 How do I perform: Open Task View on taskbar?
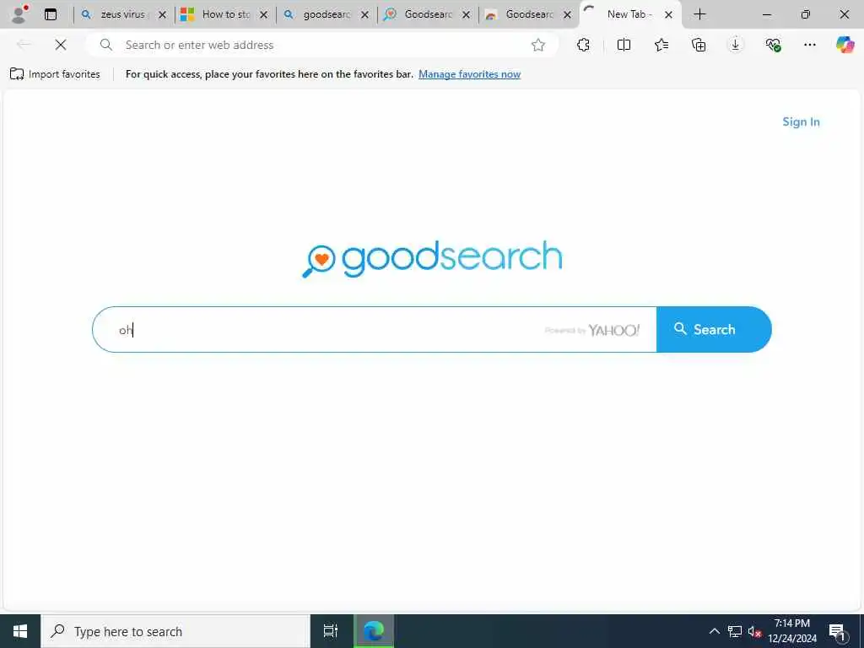[x=331, y=631]
